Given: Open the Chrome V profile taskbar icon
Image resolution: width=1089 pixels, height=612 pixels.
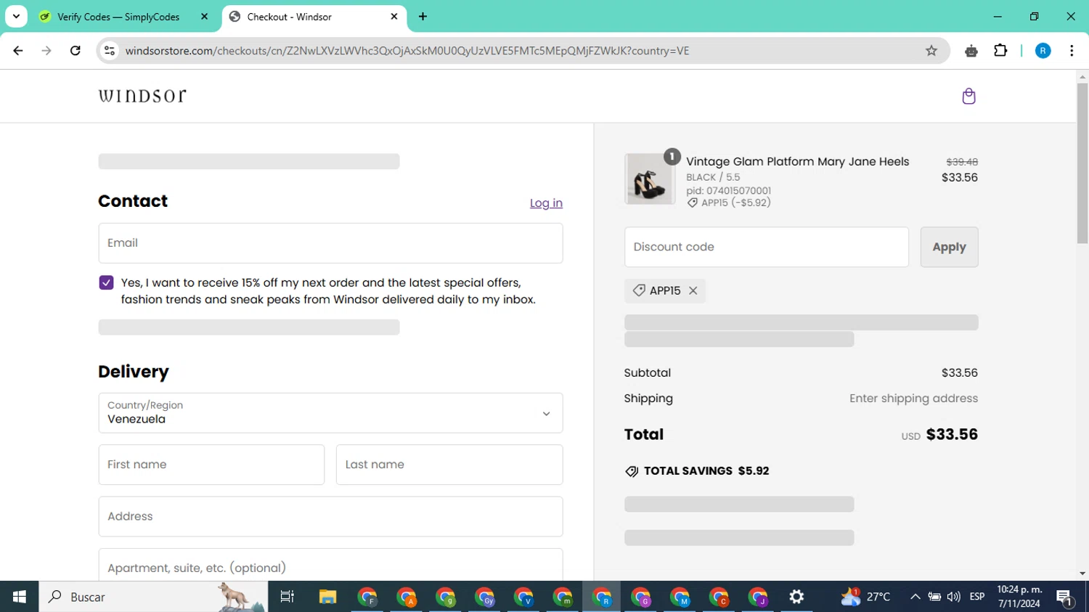Looking at the screenshot, I should (x=524, y=597).
